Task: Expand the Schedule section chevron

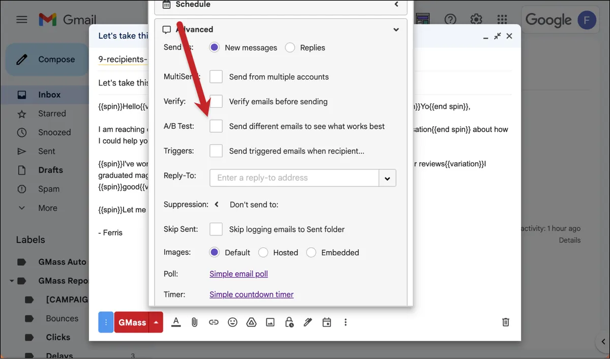Action: 396,5
